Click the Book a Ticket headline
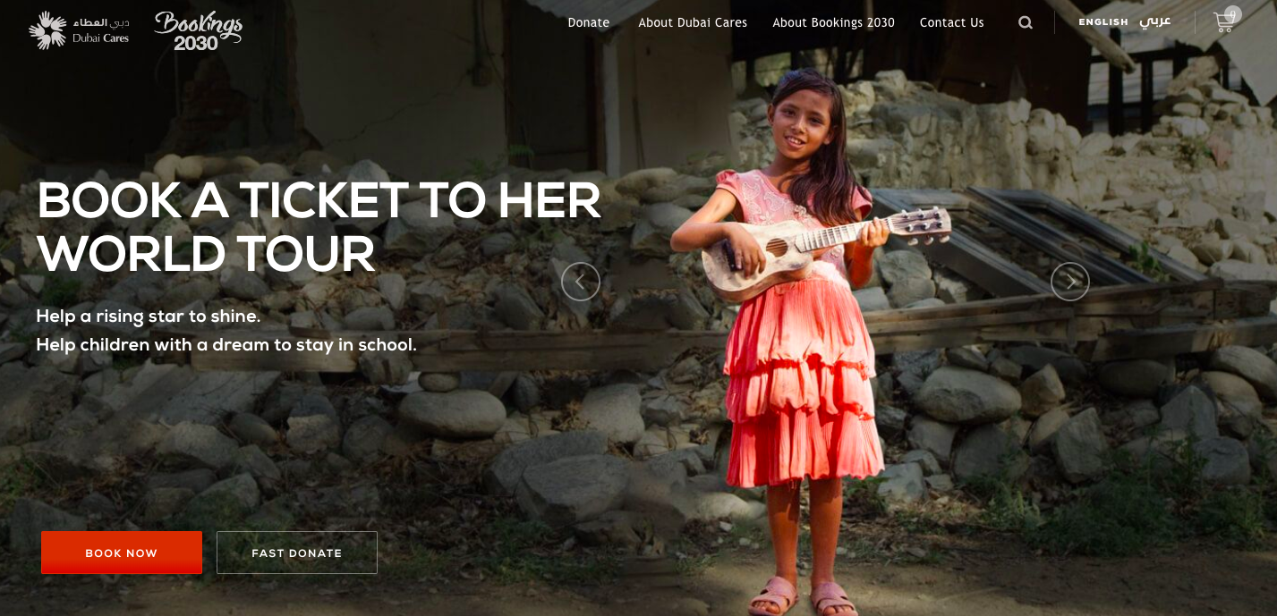 [x=319, y=227]
